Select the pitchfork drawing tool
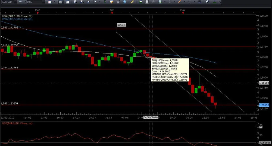 click(153, 2)
